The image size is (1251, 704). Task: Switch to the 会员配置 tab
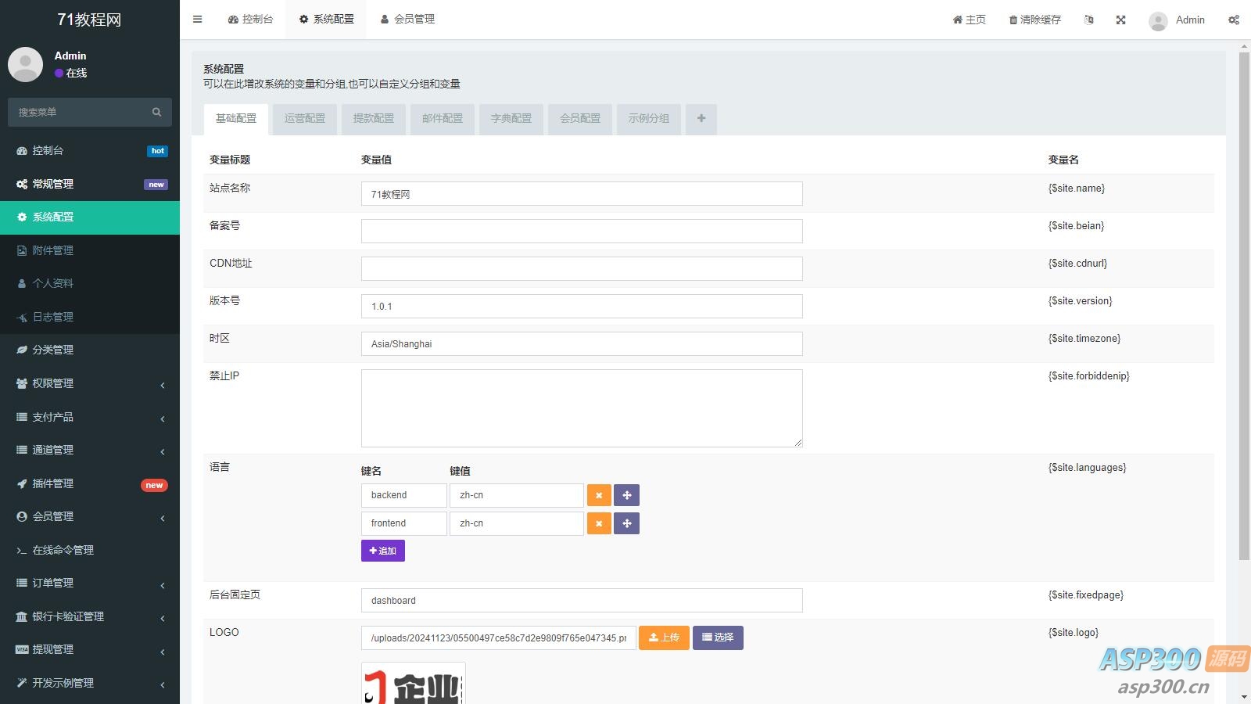pos(580,119)
